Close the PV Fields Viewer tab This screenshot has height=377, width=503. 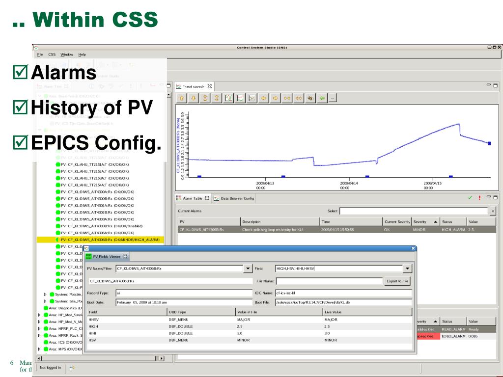tap(125, 256)
